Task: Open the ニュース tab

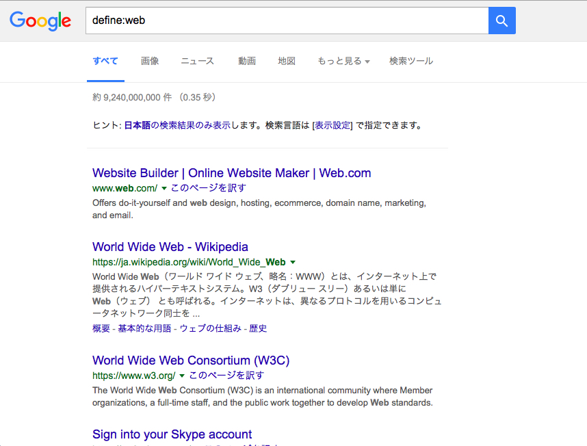Action: (x=197, y=61)
